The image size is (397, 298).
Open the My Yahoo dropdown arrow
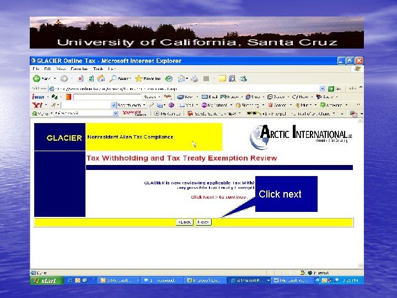tap(231, 105)
